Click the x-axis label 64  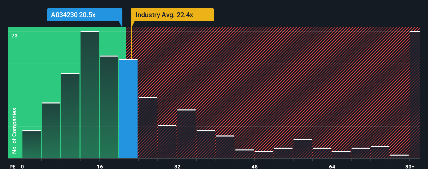pos(332,166)
